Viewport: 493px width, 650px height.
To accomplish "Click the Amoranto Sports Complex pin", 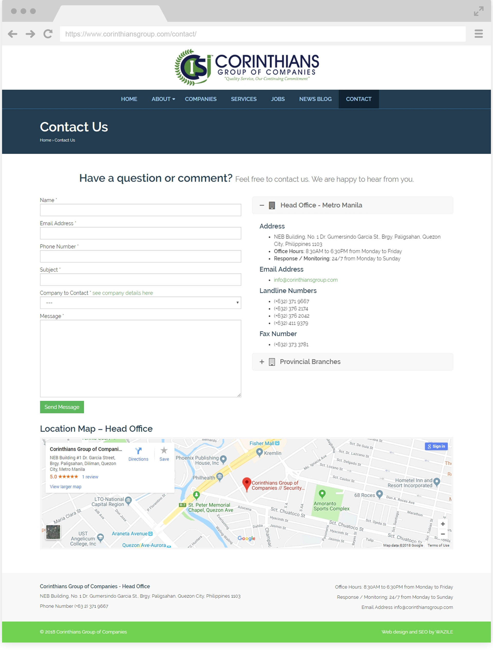I will [x=322, y=494].
